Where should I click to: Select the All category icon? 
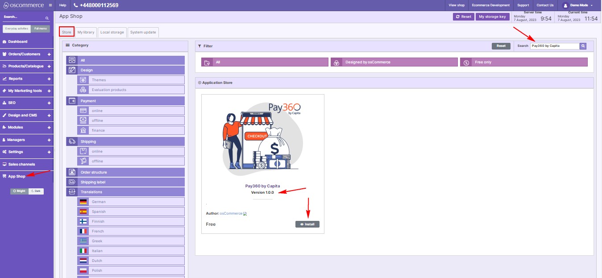[x=72, y=60]
